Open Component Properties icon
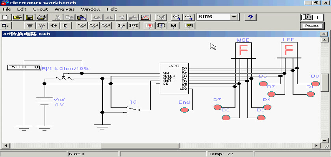 (x=161, y=17)
